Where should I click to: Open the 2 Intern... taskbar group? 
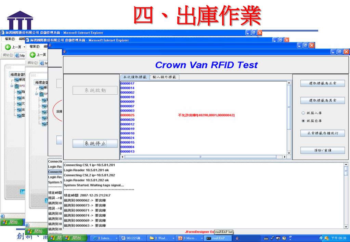[105, 238]
